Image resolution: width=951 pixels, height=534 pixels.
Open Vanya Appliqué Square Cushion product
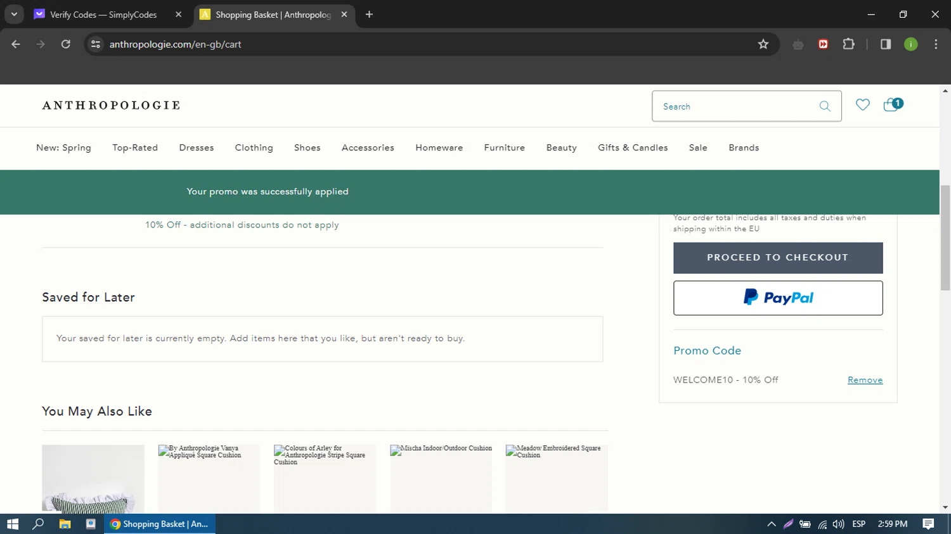(209, 478)
